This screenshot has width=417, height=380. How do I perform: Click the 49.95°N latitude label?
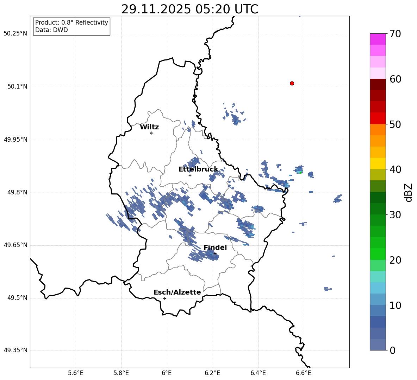[x=15, y=139]
